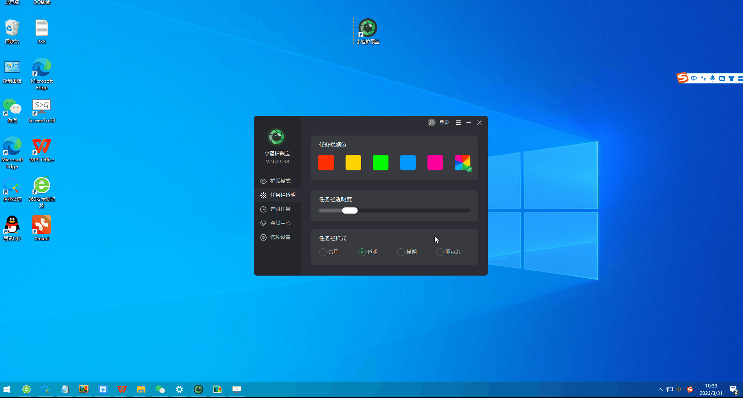Go to 会员中心 member center
Screen dimensions: 743x398
[x=277, y=223]
